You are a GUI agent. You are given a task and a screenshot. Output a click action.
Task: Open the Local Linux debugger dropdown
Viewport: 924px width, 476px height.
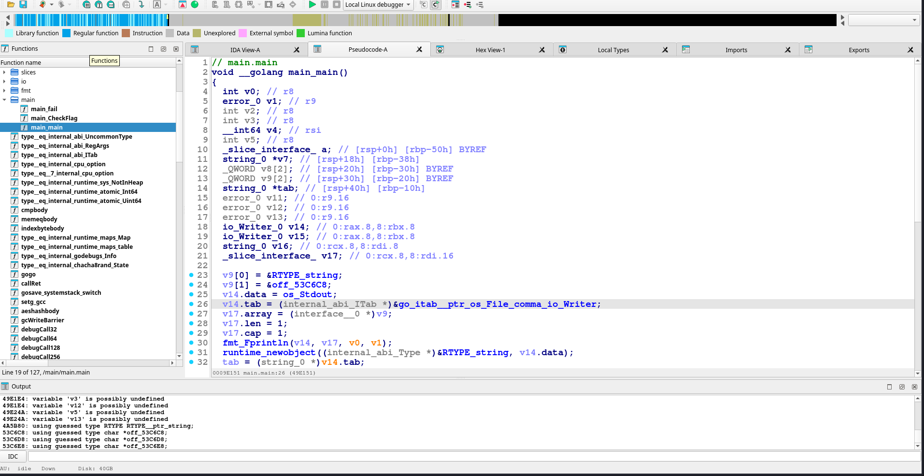coord(378,5)
